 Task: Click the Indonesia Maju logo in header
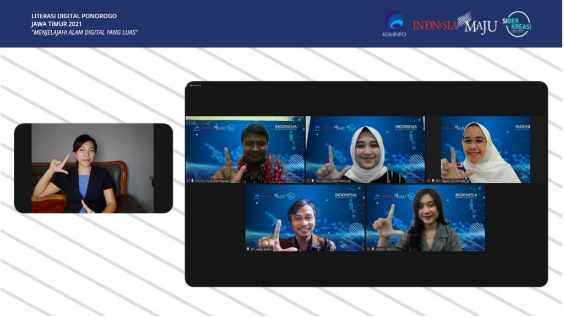[x=454, y=24]
